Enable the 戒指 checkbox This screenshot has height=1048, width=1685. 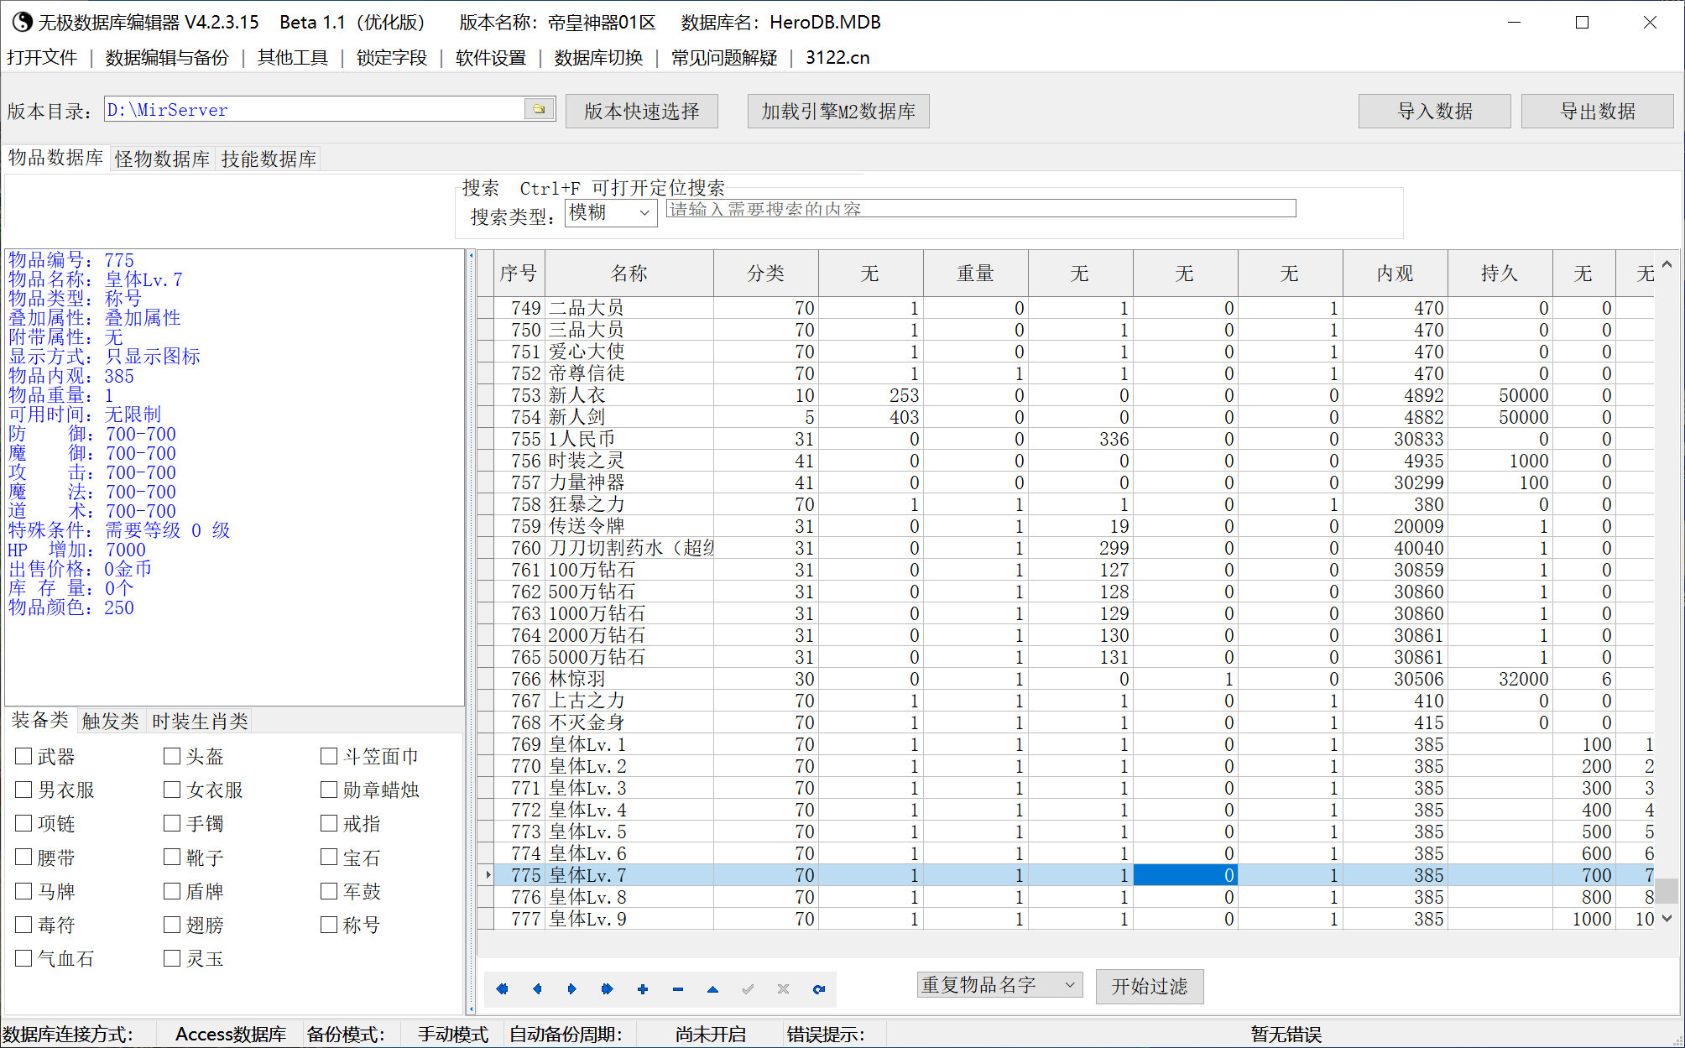(329, 823)
